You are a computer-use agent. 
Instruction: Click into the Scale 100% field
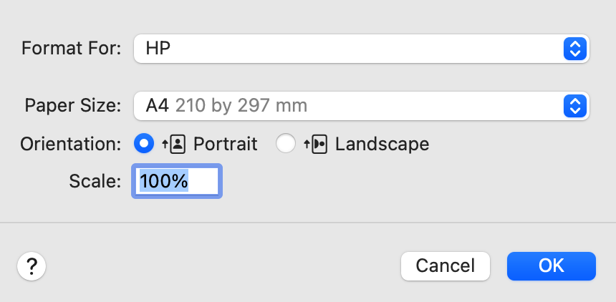177,181
